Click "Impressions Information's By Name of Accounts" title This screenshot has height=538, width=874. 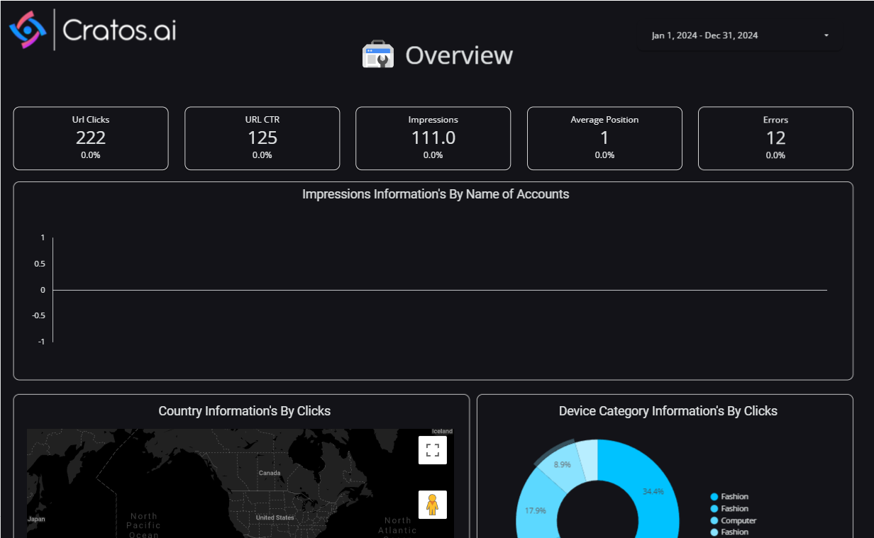pyautogui.click(x=436, y=194)
